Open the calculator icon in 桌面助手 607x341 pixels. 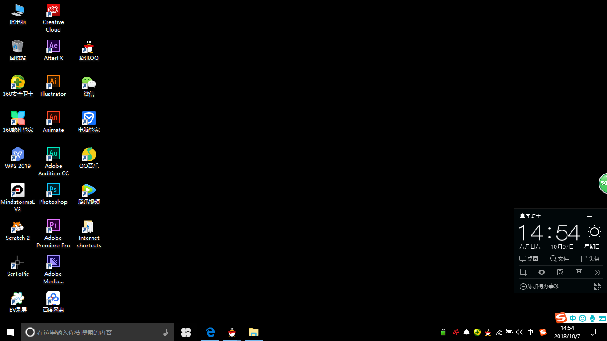point(579,272)
